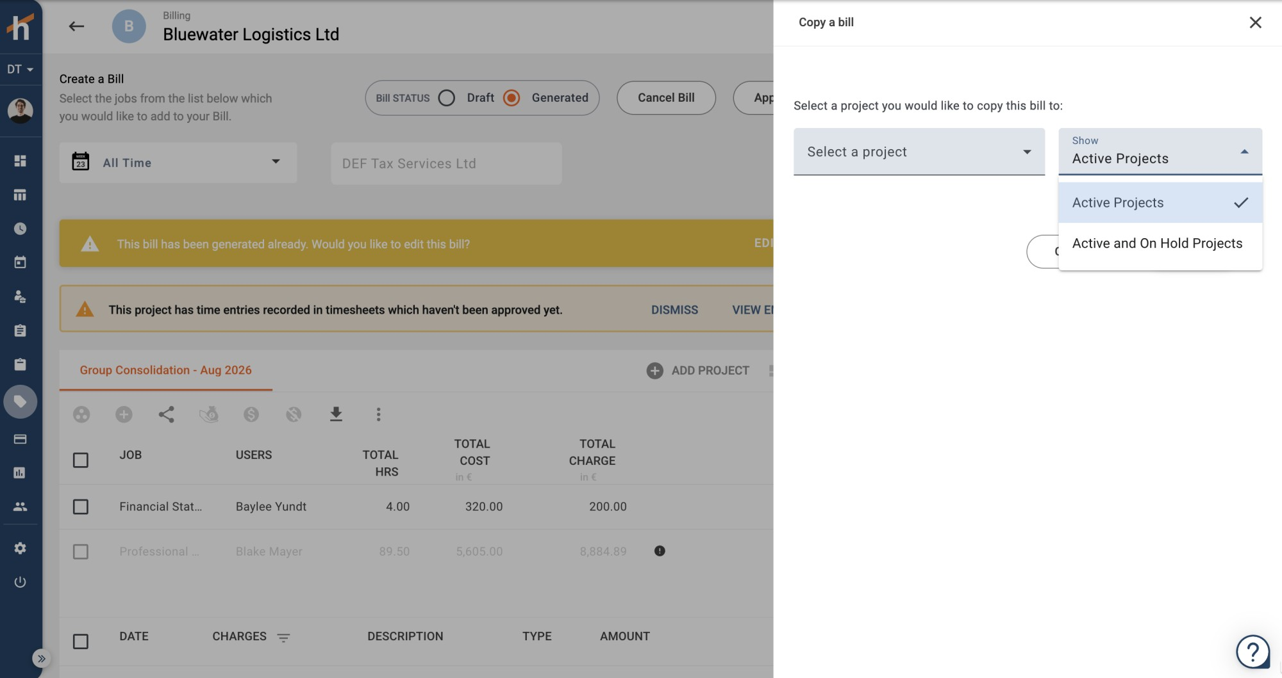Click the share icon in job toolbar
Image resolution: width=1282 pixels, height=678 pixels.
click(x=166, y=414)
